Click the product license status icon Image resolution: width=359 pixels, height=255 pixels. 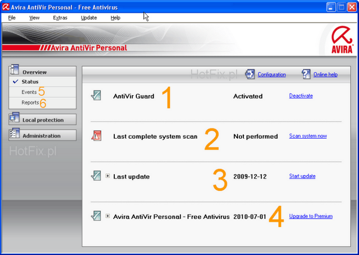tap(96, 216)
